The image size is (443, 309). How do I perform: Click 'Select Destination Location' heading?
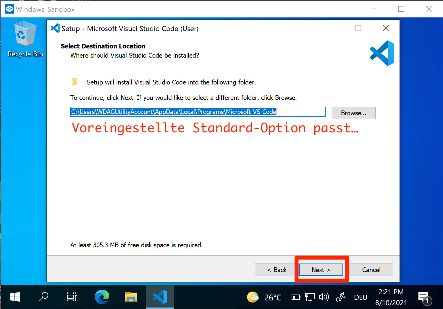coord(103,46)
